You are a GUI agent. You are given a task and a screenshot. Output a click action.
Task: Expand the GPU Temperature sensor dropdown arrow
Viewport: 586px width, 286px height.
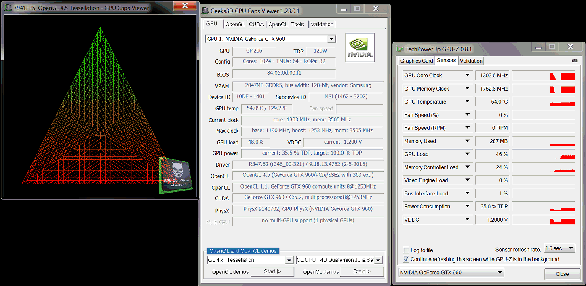pyautogui.click(x=467, y=102)
